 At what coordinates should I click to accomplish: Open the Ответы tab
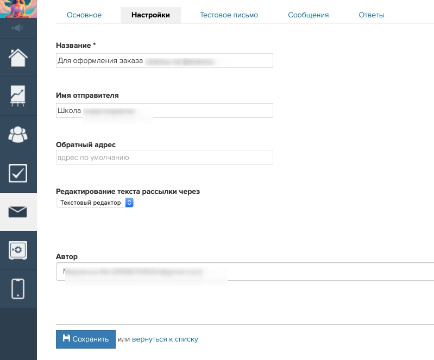(372, 15)
